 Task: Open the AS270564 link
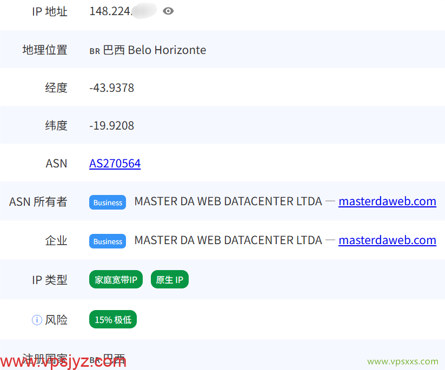pyautogui.click(x=115, y=163)
